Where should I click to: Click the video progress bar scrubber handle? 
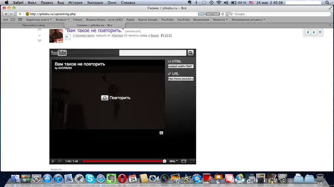(164, 161)
